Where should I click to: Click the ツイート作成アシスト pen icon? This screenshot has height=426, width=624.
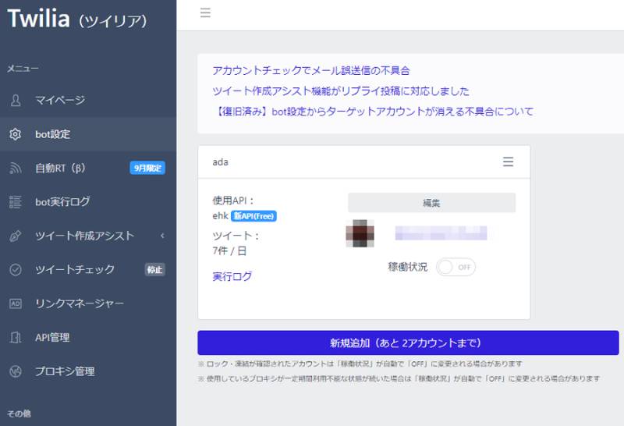(x=15, y=236)
